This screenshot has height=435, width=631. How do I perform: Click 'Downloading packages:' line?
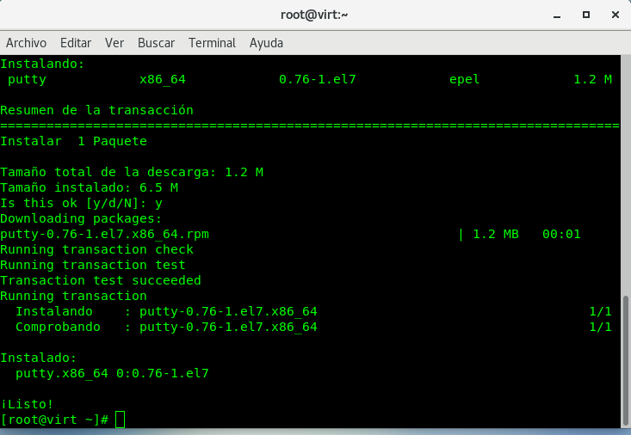tap(81, 218)
